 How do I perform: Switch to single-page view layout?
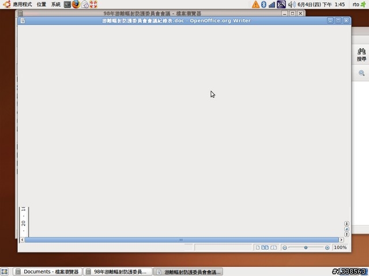click(x=258, y=247)
